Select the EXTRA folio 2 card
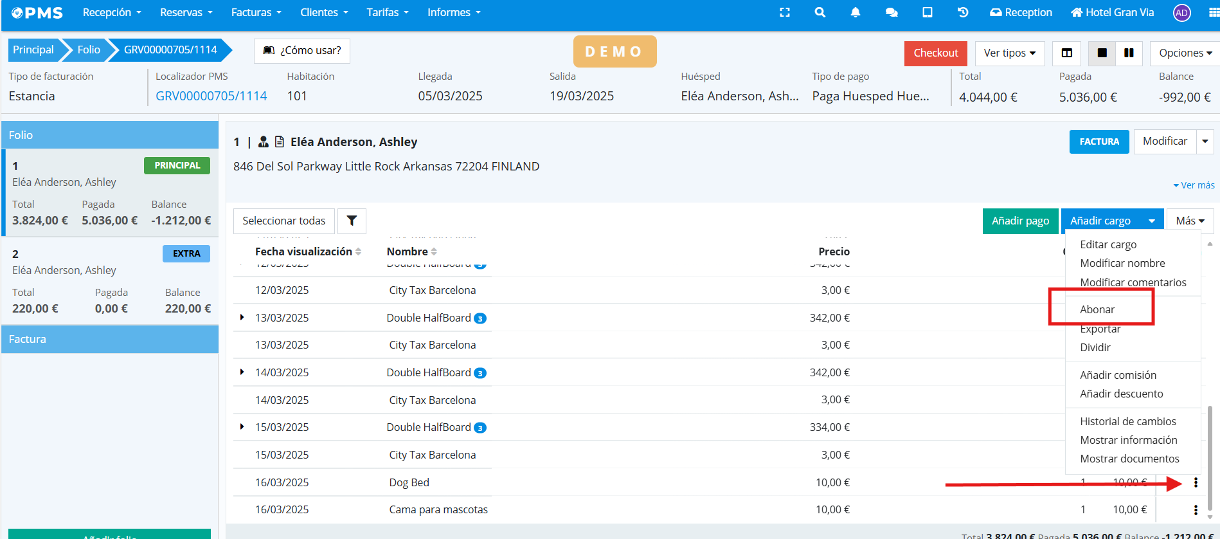 click(x=110, y=280)
